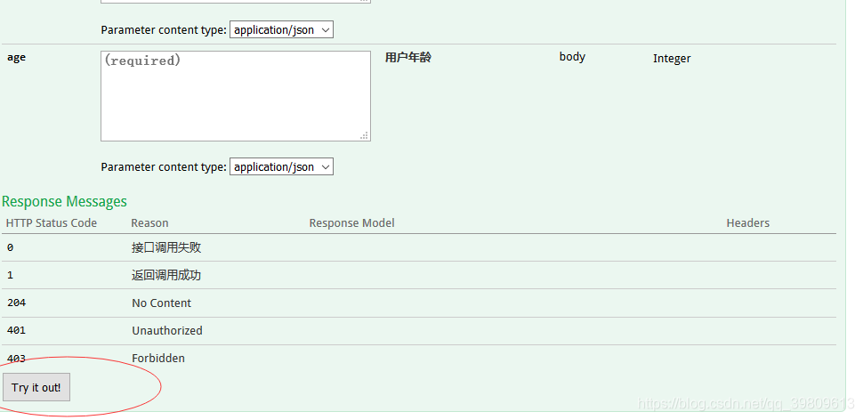Viewport: 863px width, 420px height.
Task: Click the Unauthorized reason
Action: [166, 331]
